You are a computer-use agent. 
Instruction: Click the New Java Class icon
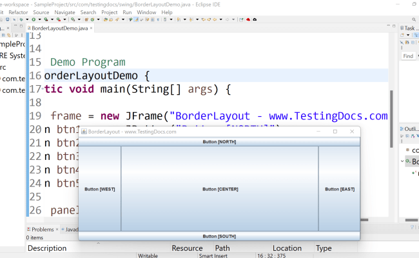coord(92,19)
